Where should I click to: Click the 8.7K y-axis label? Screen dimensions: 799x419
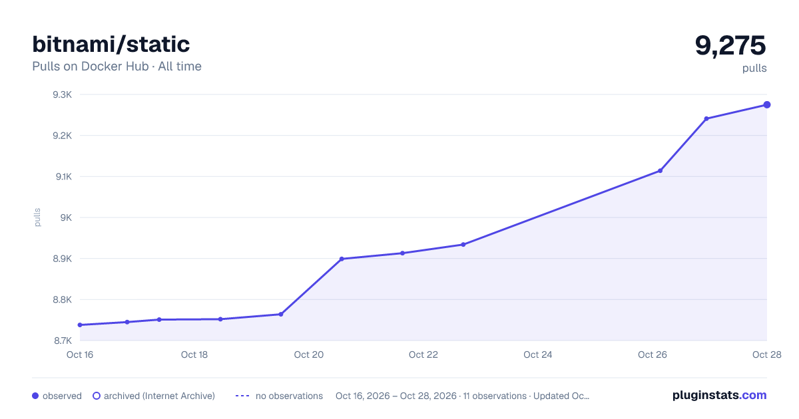pos(63,341)
